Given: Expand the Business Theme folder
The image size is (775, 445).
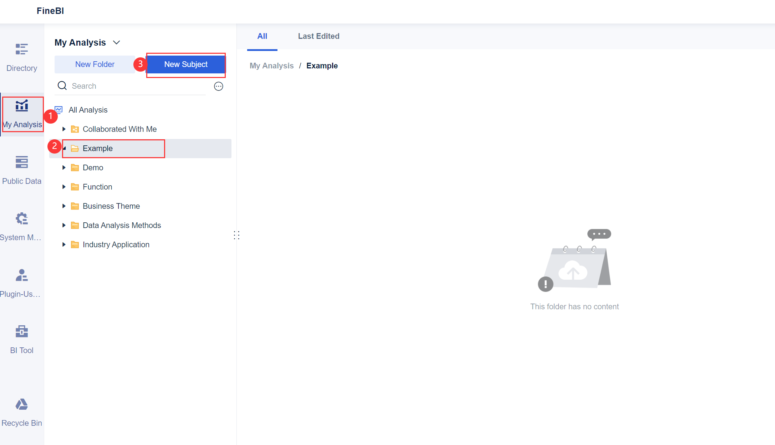Looking at the screenshot, I should [64, 206].
